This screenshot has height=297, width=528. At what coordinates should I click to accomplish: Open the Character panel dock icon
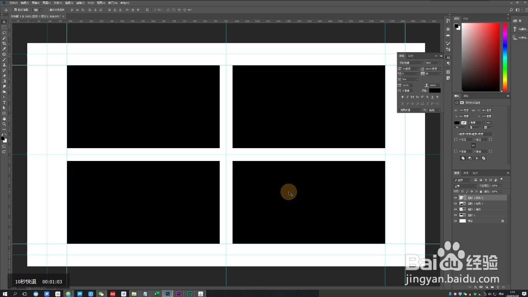click(x=448, y=58)
